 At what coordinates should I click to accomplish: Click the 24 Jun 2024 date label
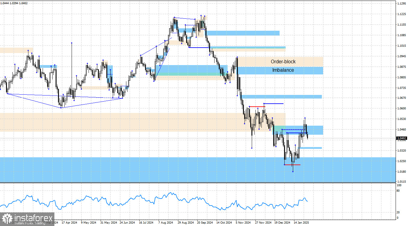click(x=128, y=223)
